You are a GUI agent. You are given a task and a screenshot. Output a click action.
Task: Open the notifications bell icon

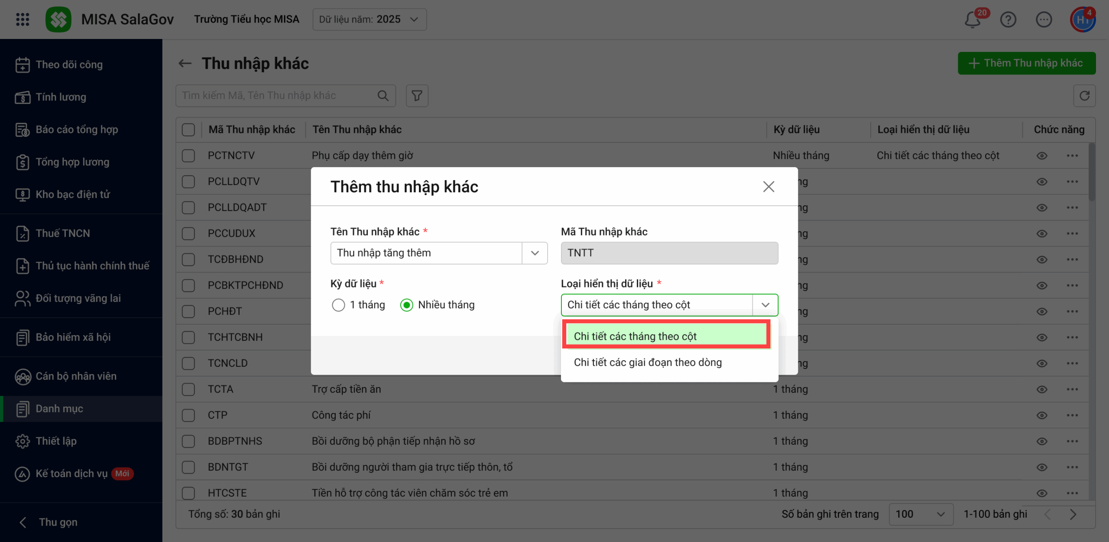[973, 20]
